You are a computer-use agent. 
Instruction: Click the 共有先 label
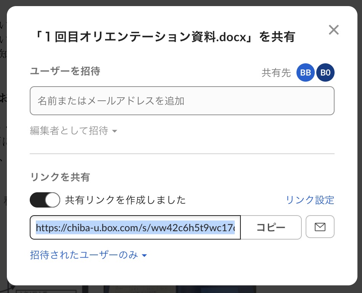pyautogui.click(x=276, y=73)
